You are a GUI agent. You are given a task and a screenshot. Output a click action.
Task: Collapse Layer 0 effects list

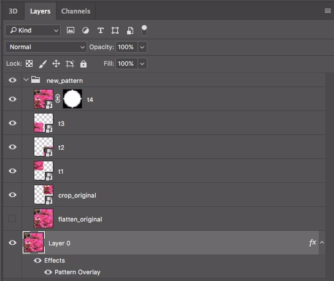322,242
